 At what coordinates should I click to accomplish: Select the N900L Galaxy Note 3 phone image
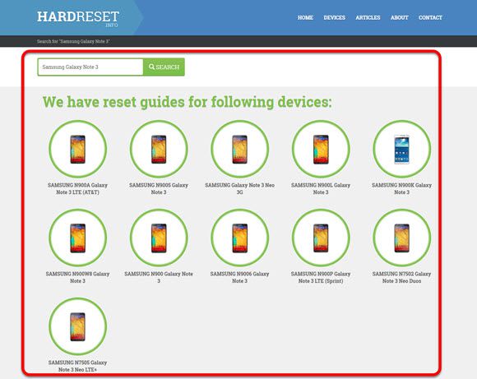321,149
